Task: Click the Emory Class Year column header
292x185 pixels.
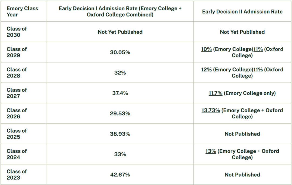Action: [x=22, y=11]
